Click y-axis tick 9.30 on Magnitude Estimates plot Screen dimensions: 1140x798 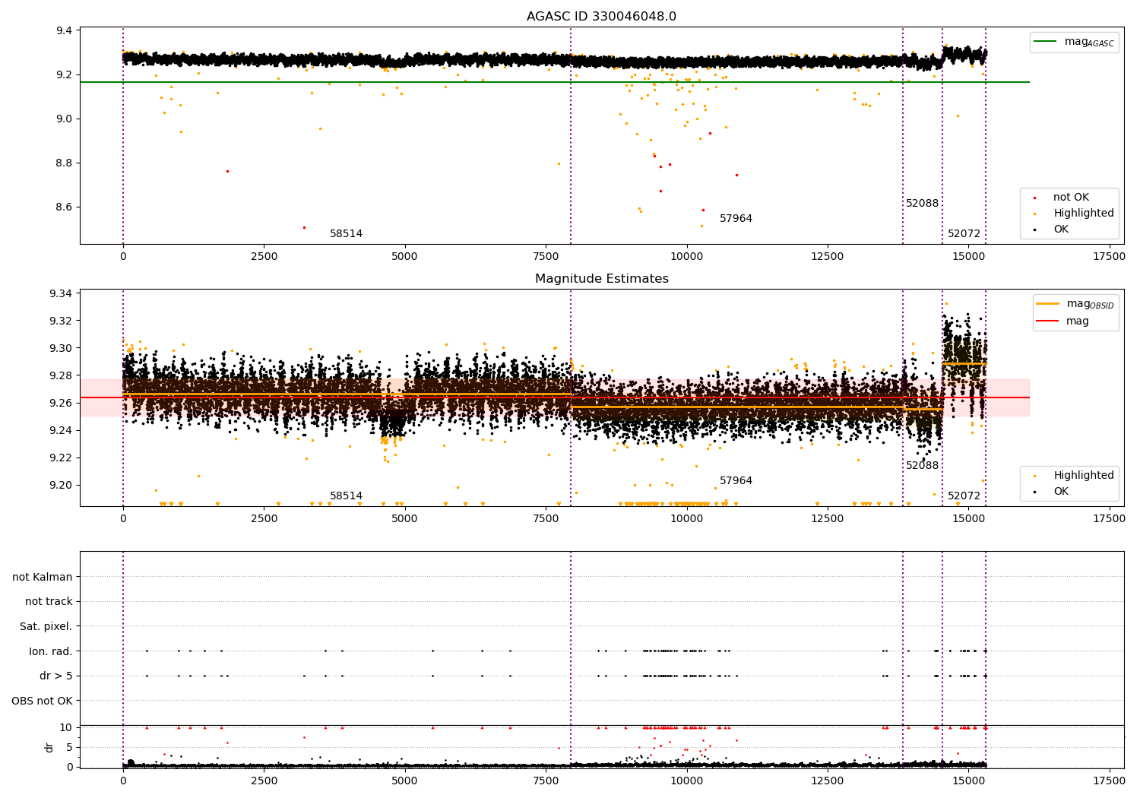coord(60,349)
